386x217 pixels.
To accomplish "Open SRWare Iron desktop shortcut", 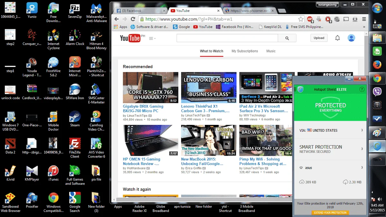I will click(x=75, y=91).
